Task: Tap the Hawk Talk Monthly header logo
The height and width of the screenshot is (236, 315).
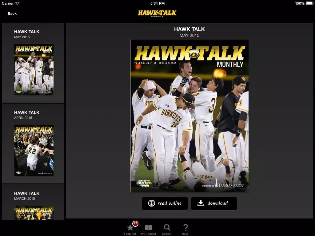Action: click(x=157, y=14)
